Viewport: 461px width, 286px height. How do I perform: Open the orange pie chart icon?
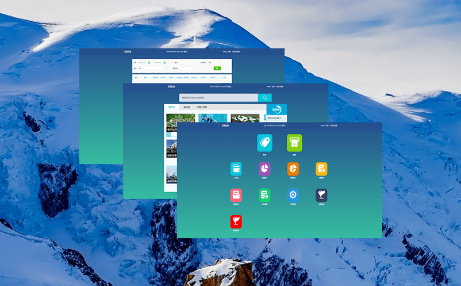(293, 169)
